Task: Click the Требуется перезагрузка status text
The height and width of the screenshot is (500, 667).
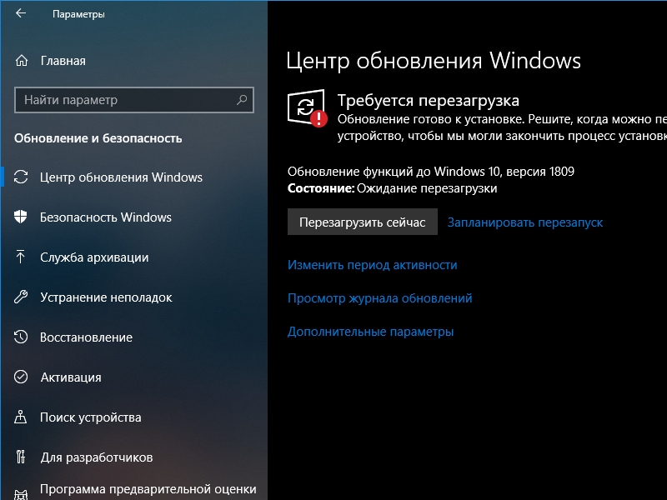Action: coord(429,101)
